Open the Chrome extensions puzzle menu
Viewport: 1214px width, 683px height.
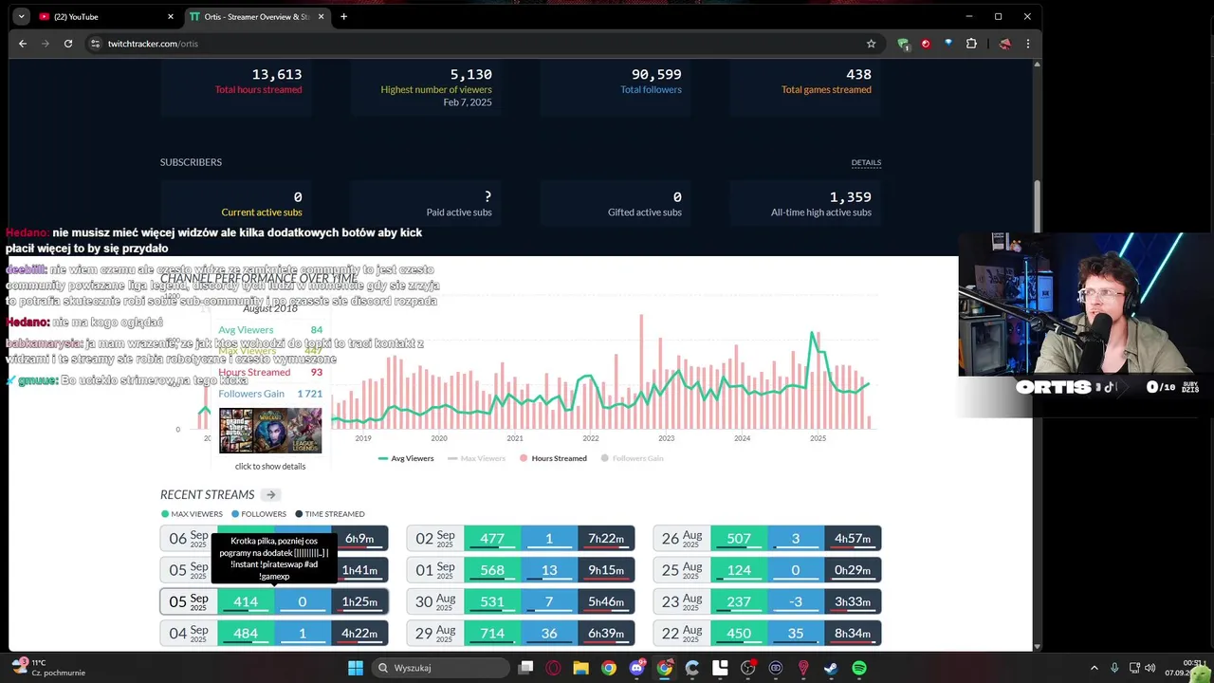tap(971, 44)
